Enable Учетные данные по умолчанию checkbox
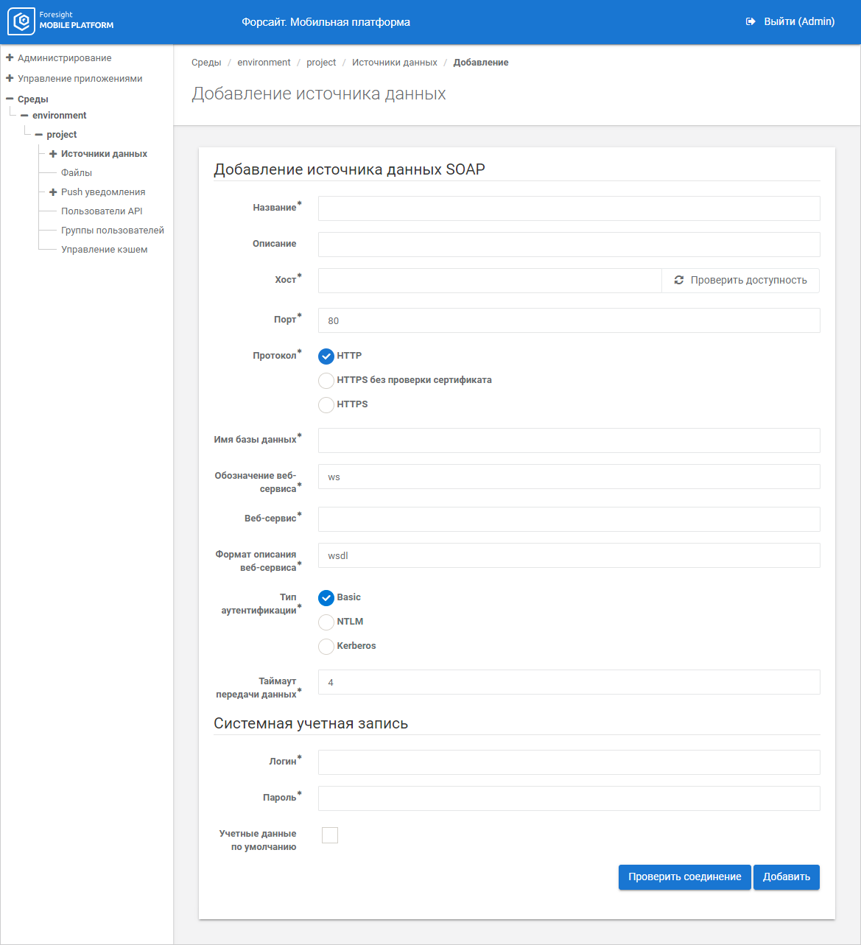This screenshot has width=861, height=945. point(330,835)
